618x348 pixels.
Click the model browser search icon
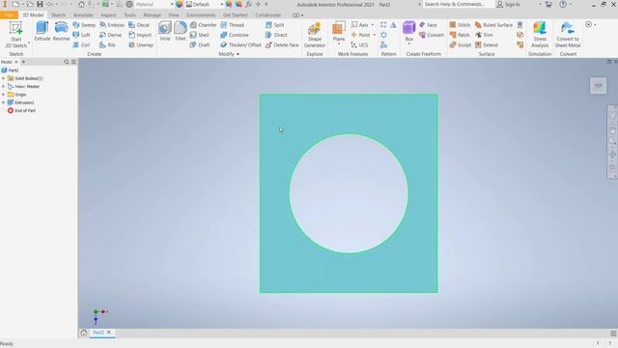67,62
